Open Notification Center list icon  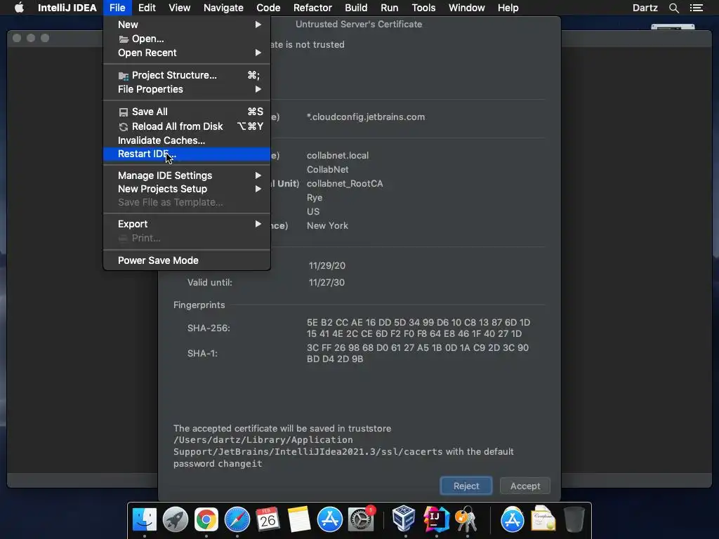pyautogui.click(x=697, y=8)
